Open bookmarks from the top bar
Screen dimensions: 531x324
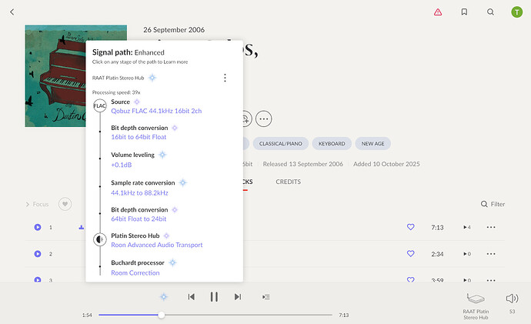click(x=464, y=12)
